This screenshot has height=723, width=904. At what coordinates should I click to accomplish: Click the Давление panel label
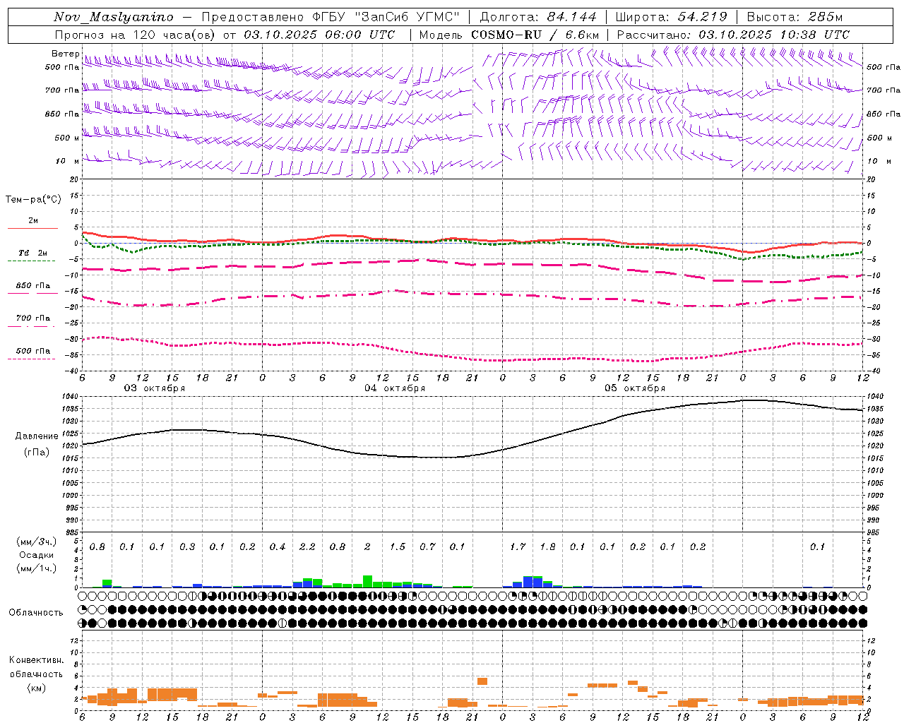(37, 436)
